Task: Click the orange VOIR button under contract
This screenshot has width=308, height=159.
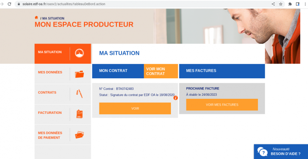Action: 135,108
